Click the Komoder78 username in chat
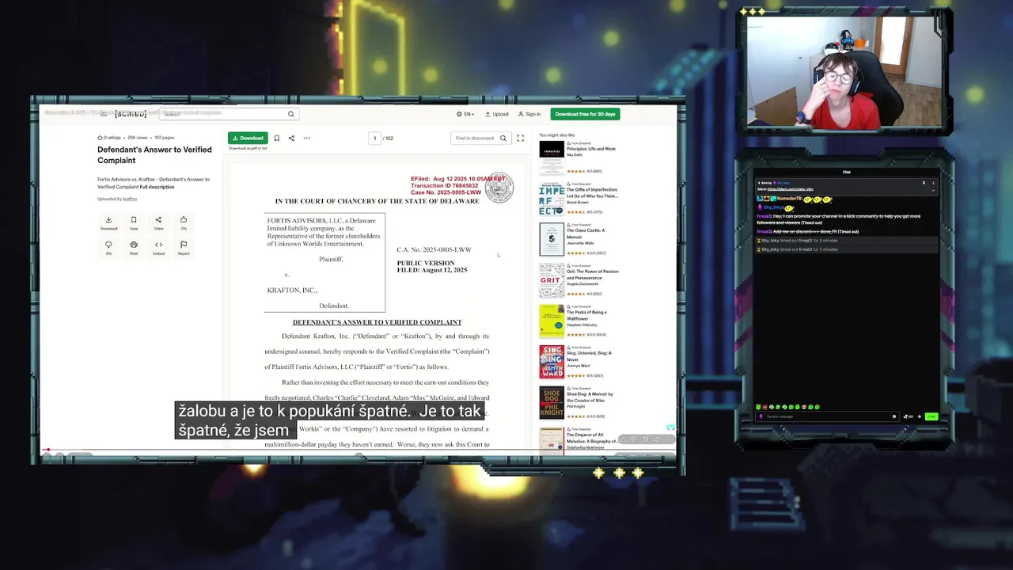The image size is (1013, 570). (x=789, y=199)
